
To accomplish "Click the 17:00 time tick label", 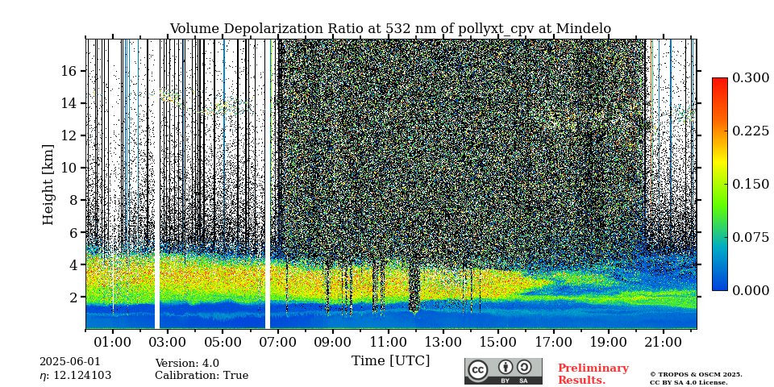I will coord(553,342).
